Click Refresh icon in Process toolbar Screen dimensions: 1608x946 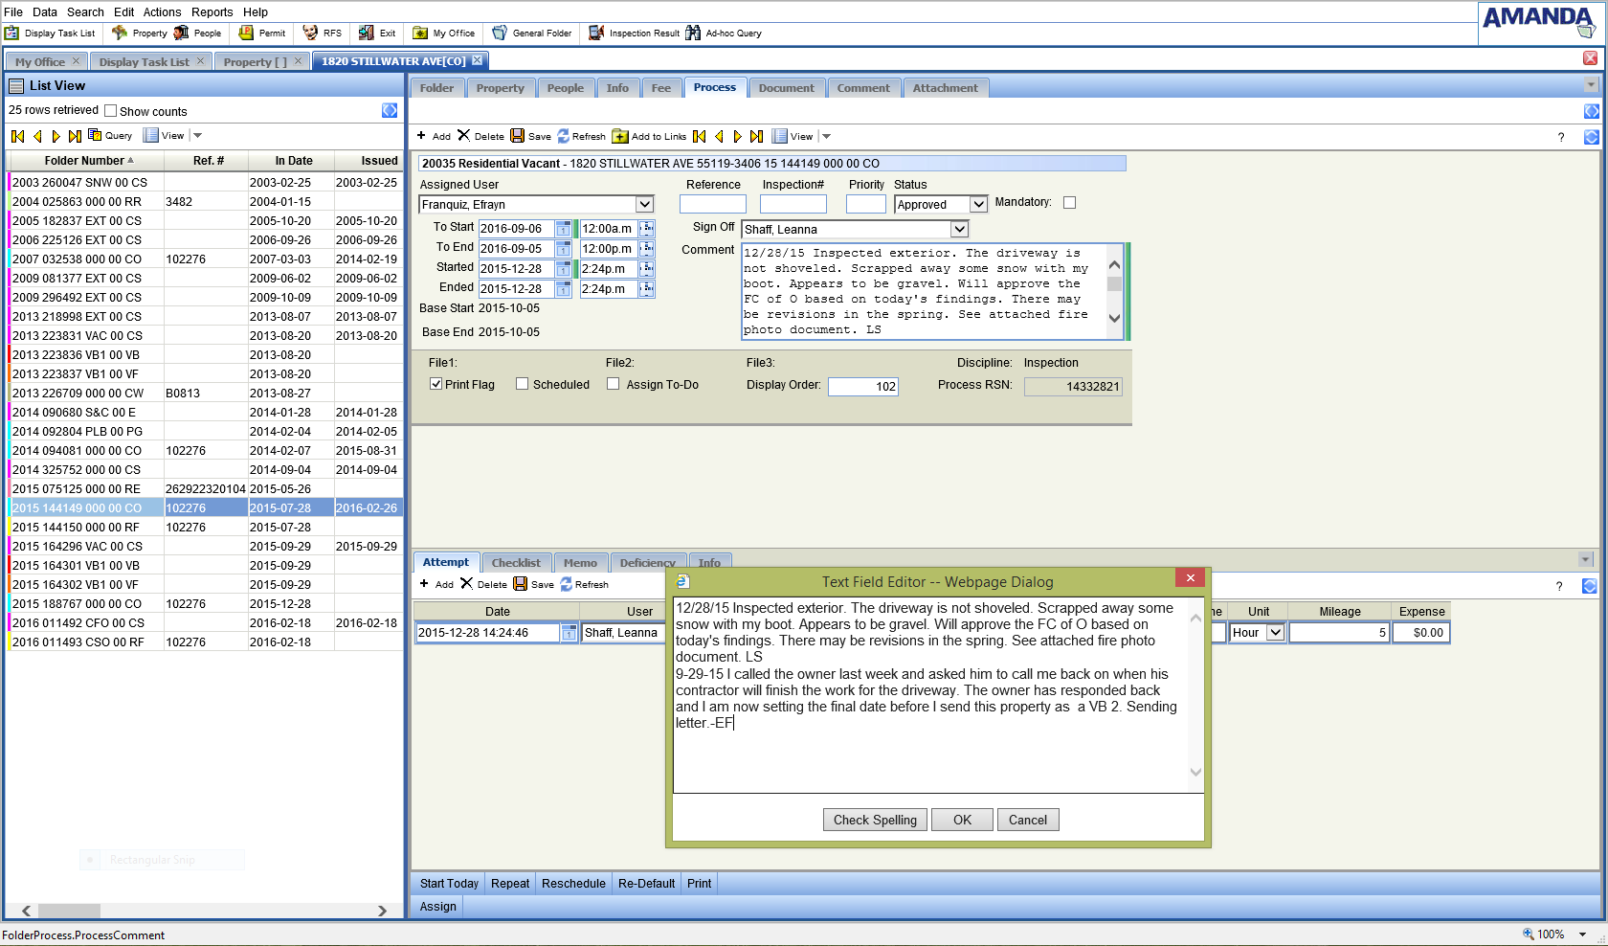pos(563,136)
